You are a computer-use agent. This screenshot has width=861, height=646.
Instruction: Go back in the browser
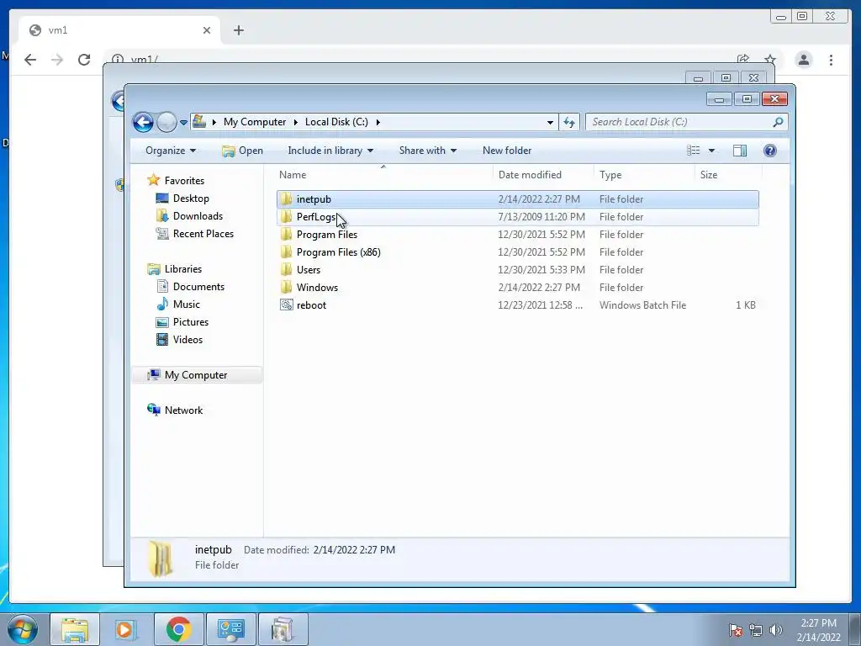click(30, 60)
